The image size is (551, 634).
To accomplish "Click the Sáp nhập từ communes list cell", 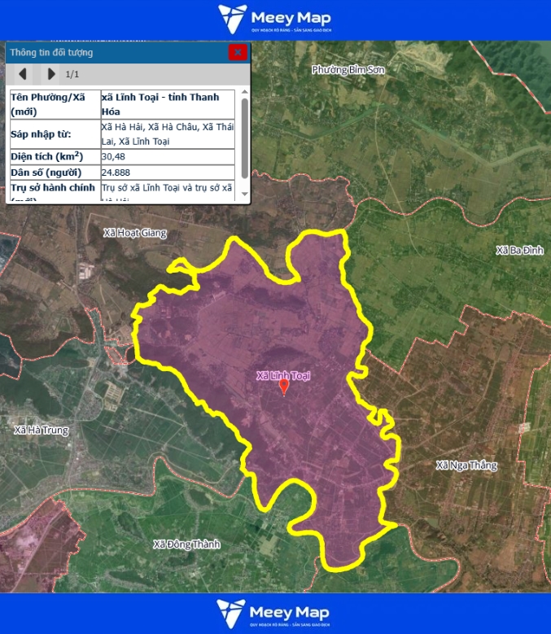I will point(167,134).
